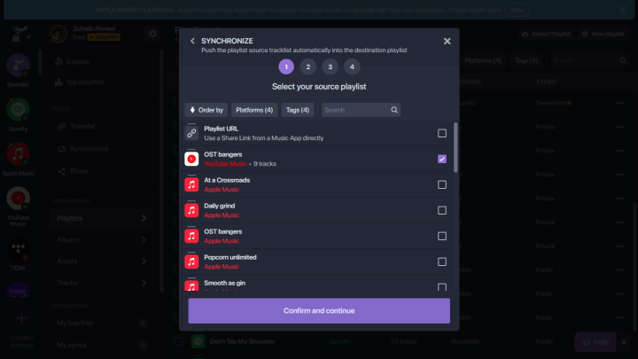Check the At a Crossroads checkbox
Viewport: 638px width, 359px height.
click(442, 184)
